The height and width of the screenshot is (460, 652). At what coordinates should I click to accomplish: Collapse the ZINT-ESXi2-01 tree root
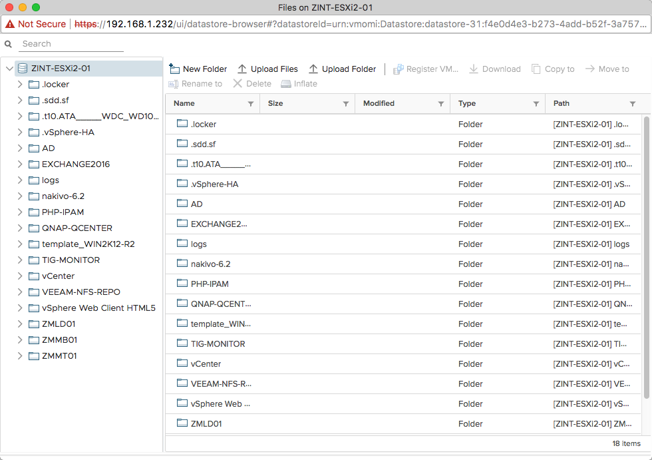point(9,68)
